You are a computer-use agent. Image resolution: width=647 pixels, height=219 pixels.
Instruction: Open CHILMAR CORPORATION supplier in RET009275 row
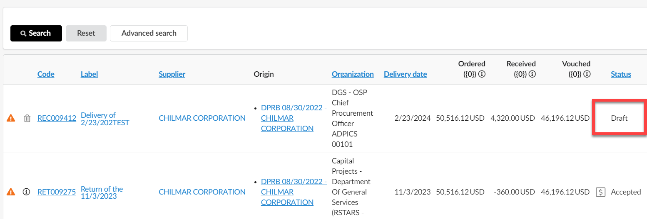(202, 192)
